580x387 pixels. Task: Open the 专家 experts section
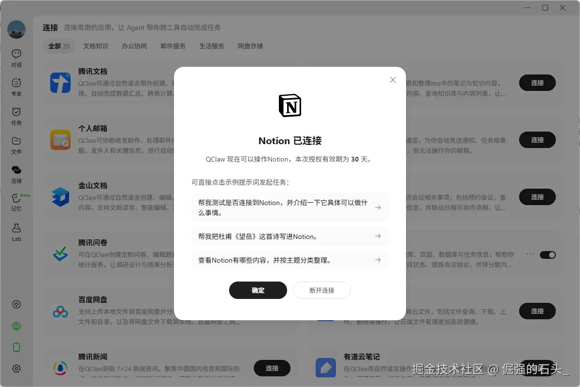pyautogui.click(x=16, y=87)
